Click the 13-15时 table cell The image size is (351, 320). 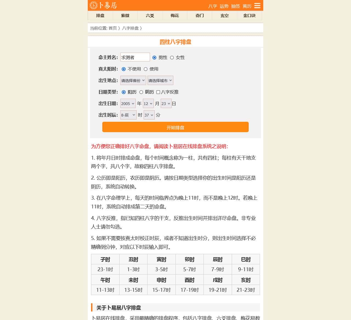coord(134,290)
